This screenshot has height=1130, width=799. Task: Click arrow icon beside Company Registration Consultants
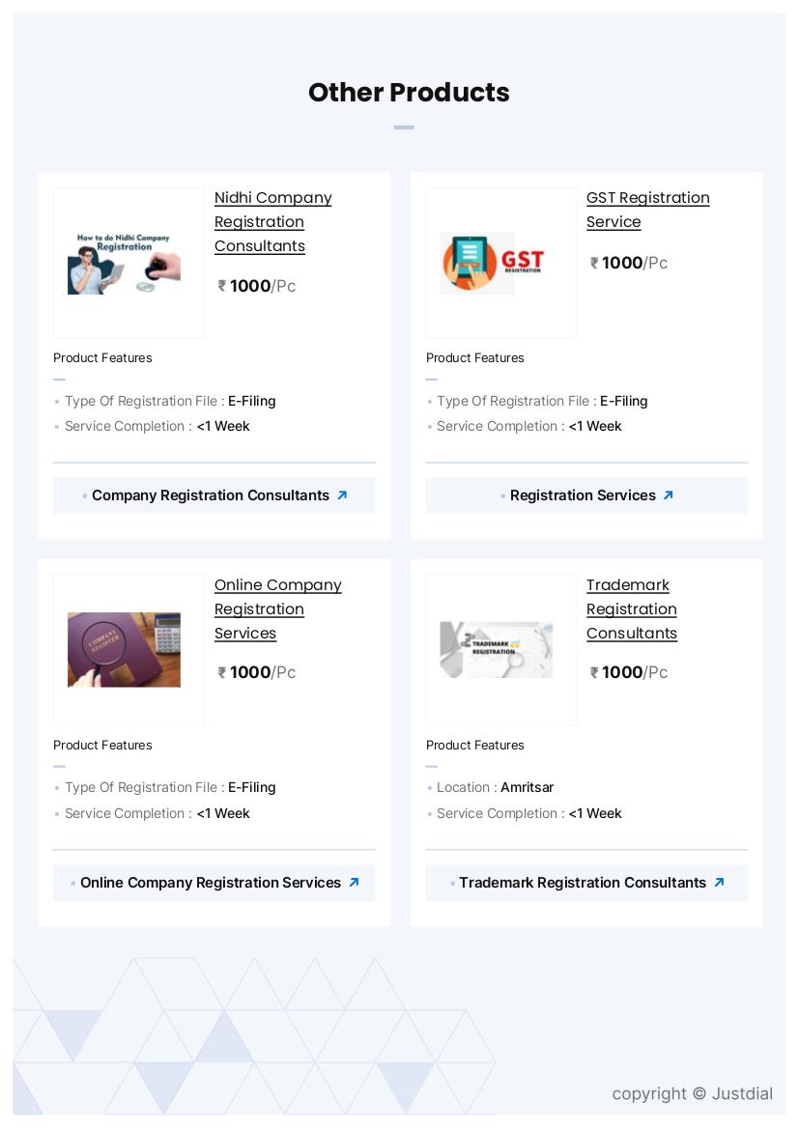pos(342,495)
